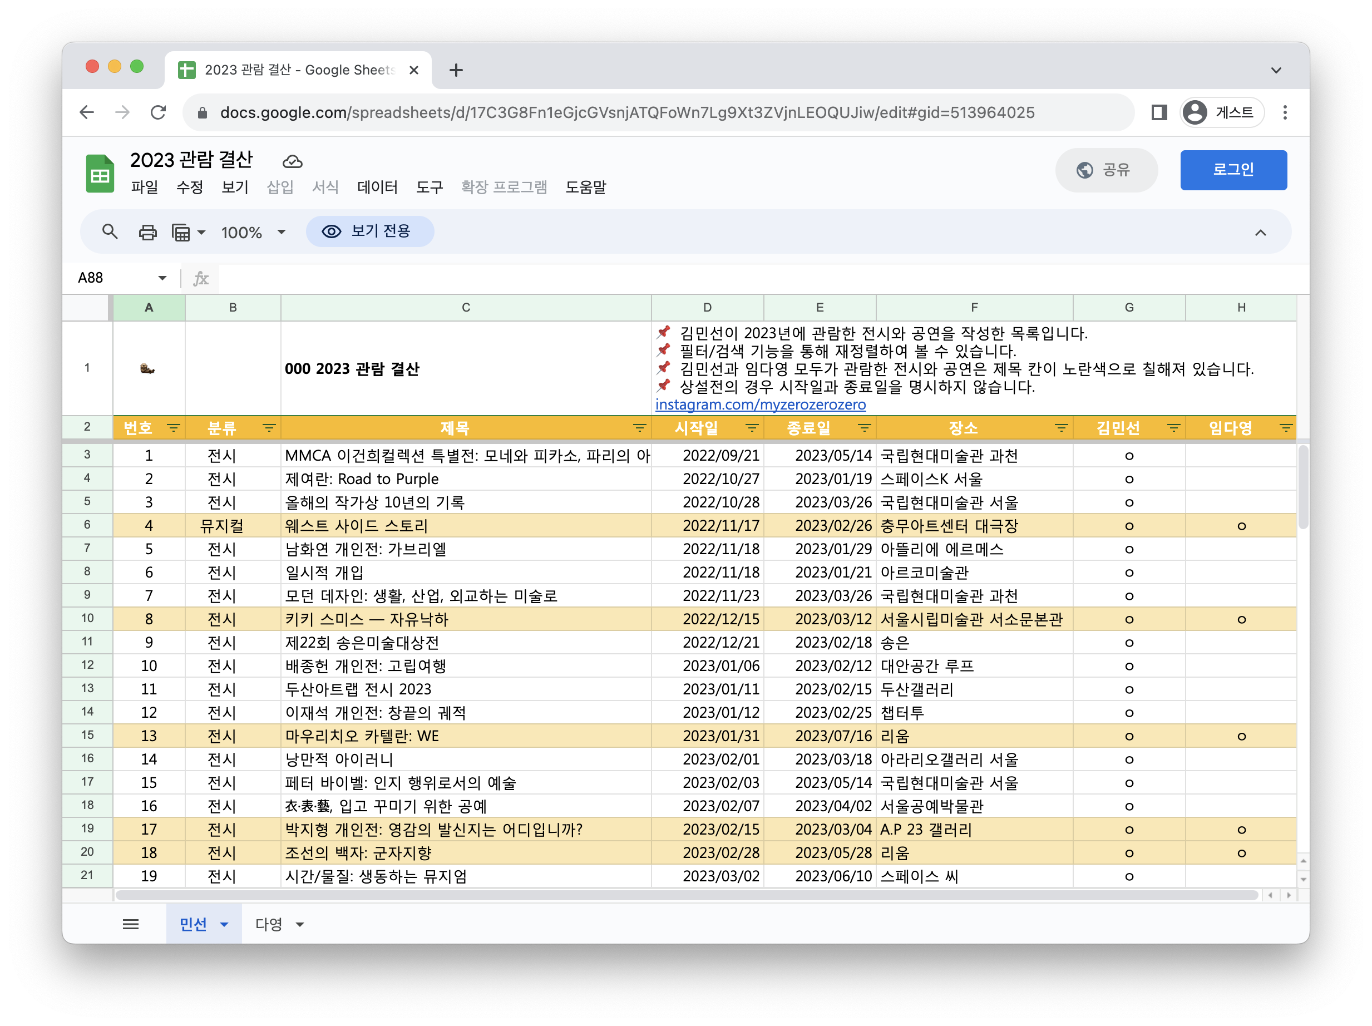
Task: Collapse the toolbar with the chevron
Action: [1260, 233]
